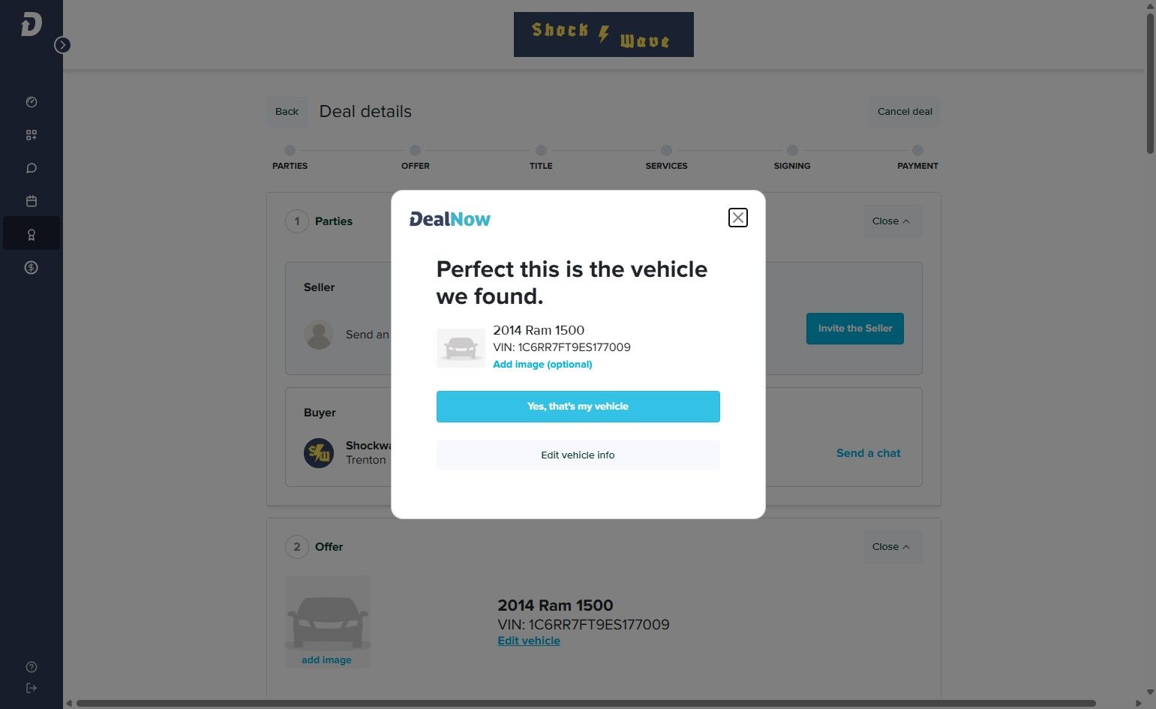This screenshot has width=1156, height=709.
Task: Click the vehicle placeholder thumbnail in the dialog
Action: [461, 347]
